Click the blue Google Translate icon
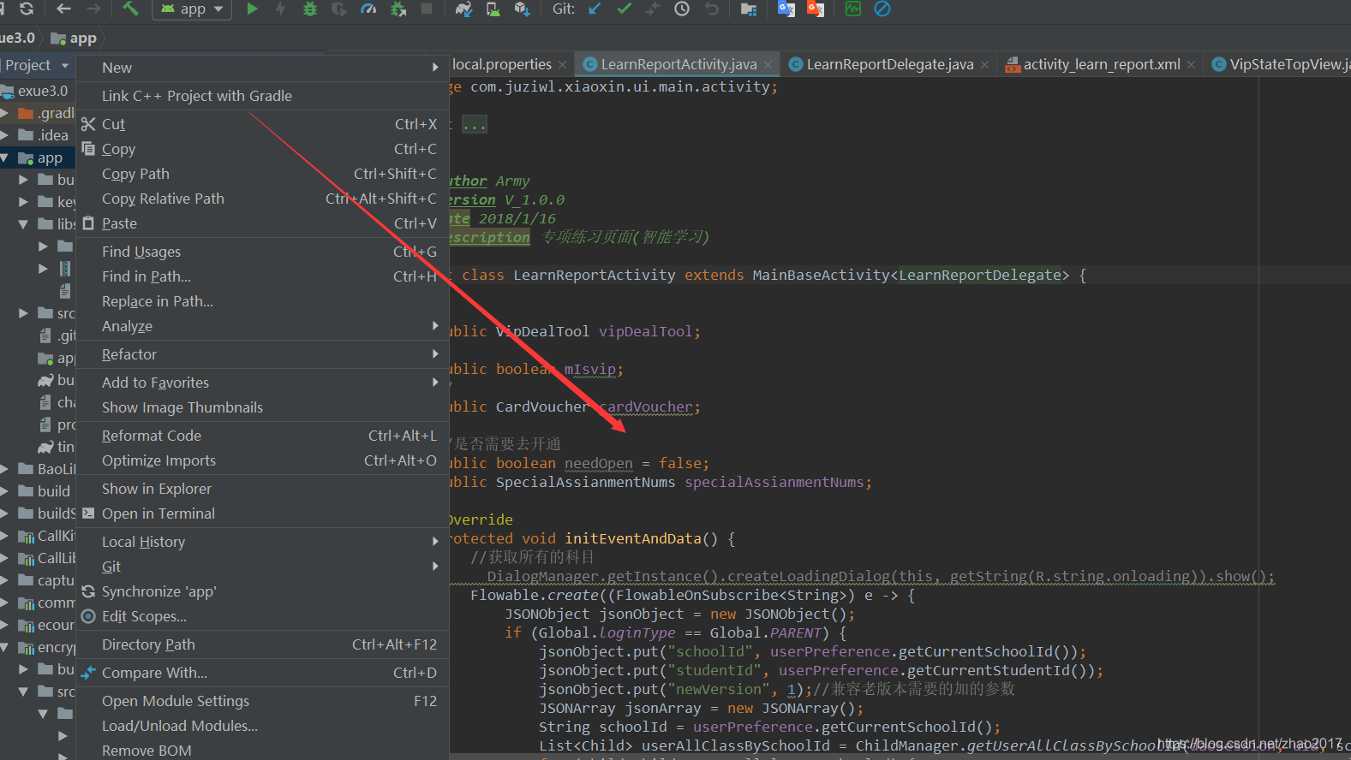The image size is (1351, 760). (x=786, y=9)
